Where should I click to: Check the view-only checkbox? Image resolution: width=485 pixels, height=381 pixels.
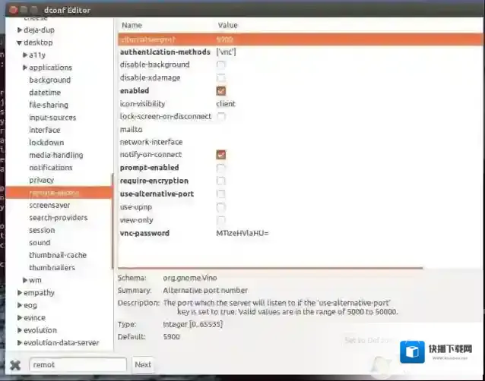click(221, 220)
